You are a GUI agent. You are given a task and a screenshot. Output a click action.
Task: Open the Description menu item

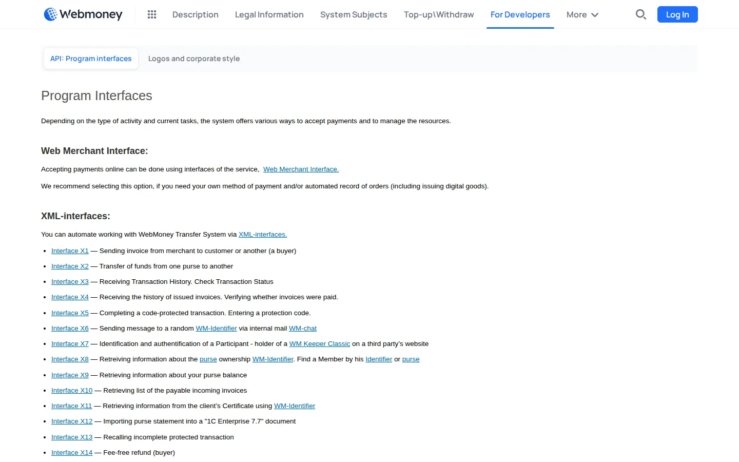pos(196,15)
